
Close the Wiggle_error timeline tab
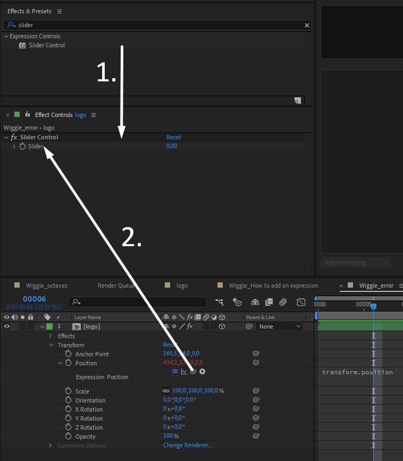341,286
